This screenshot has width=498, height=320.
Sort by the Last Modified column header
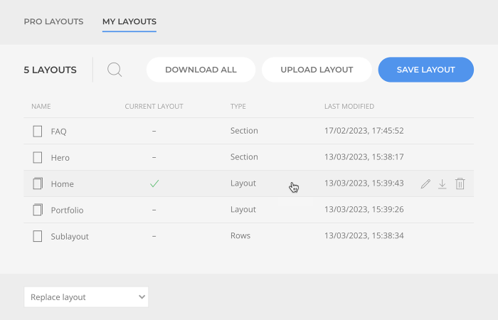349,107
